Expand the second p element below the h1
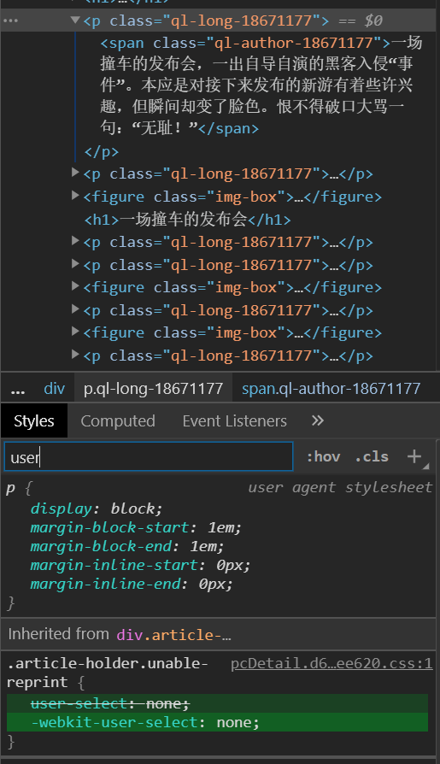This screenshot has height=764, width=440. (x=75, y=263)
